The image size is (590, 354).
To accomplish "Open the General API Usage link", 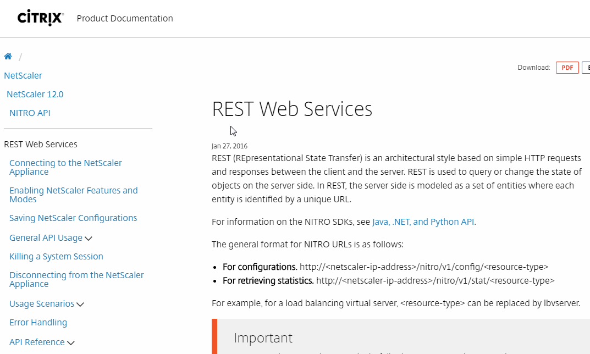I will pos(46,238).
